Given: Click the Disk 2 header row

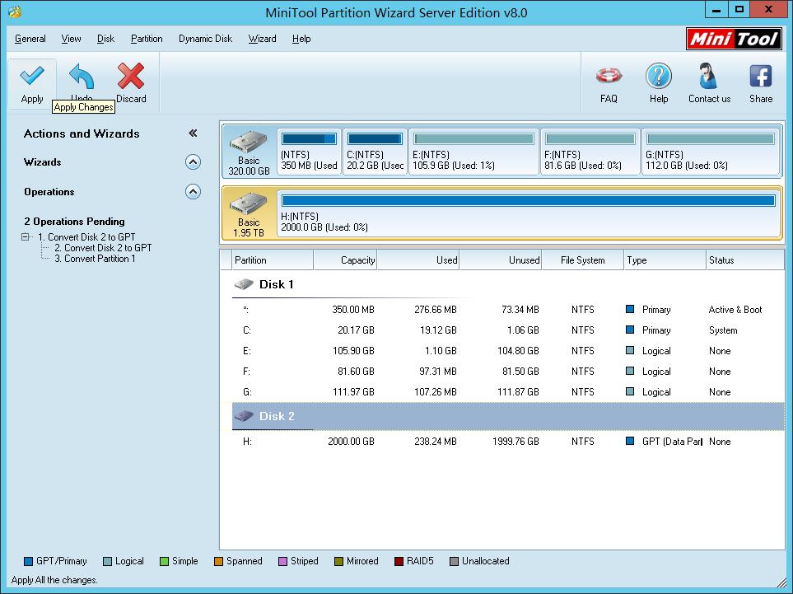Looking at the screenshot, I should pos(508,416).
